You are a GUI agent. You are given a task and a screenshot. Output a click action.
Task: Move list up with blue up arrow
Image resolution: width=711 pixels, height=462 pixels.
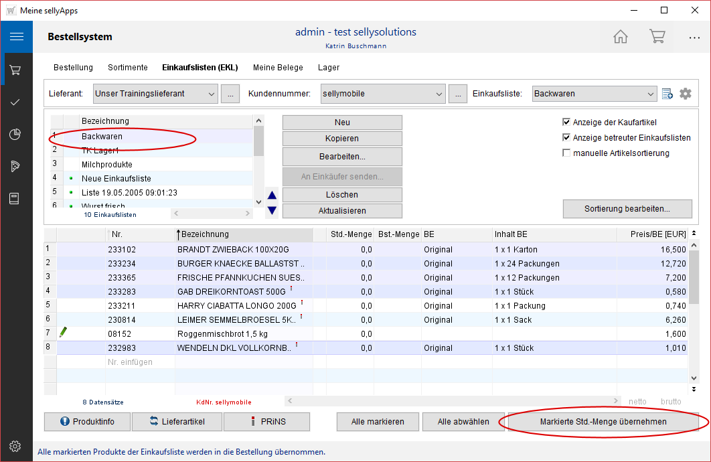(x=272, y=196)
